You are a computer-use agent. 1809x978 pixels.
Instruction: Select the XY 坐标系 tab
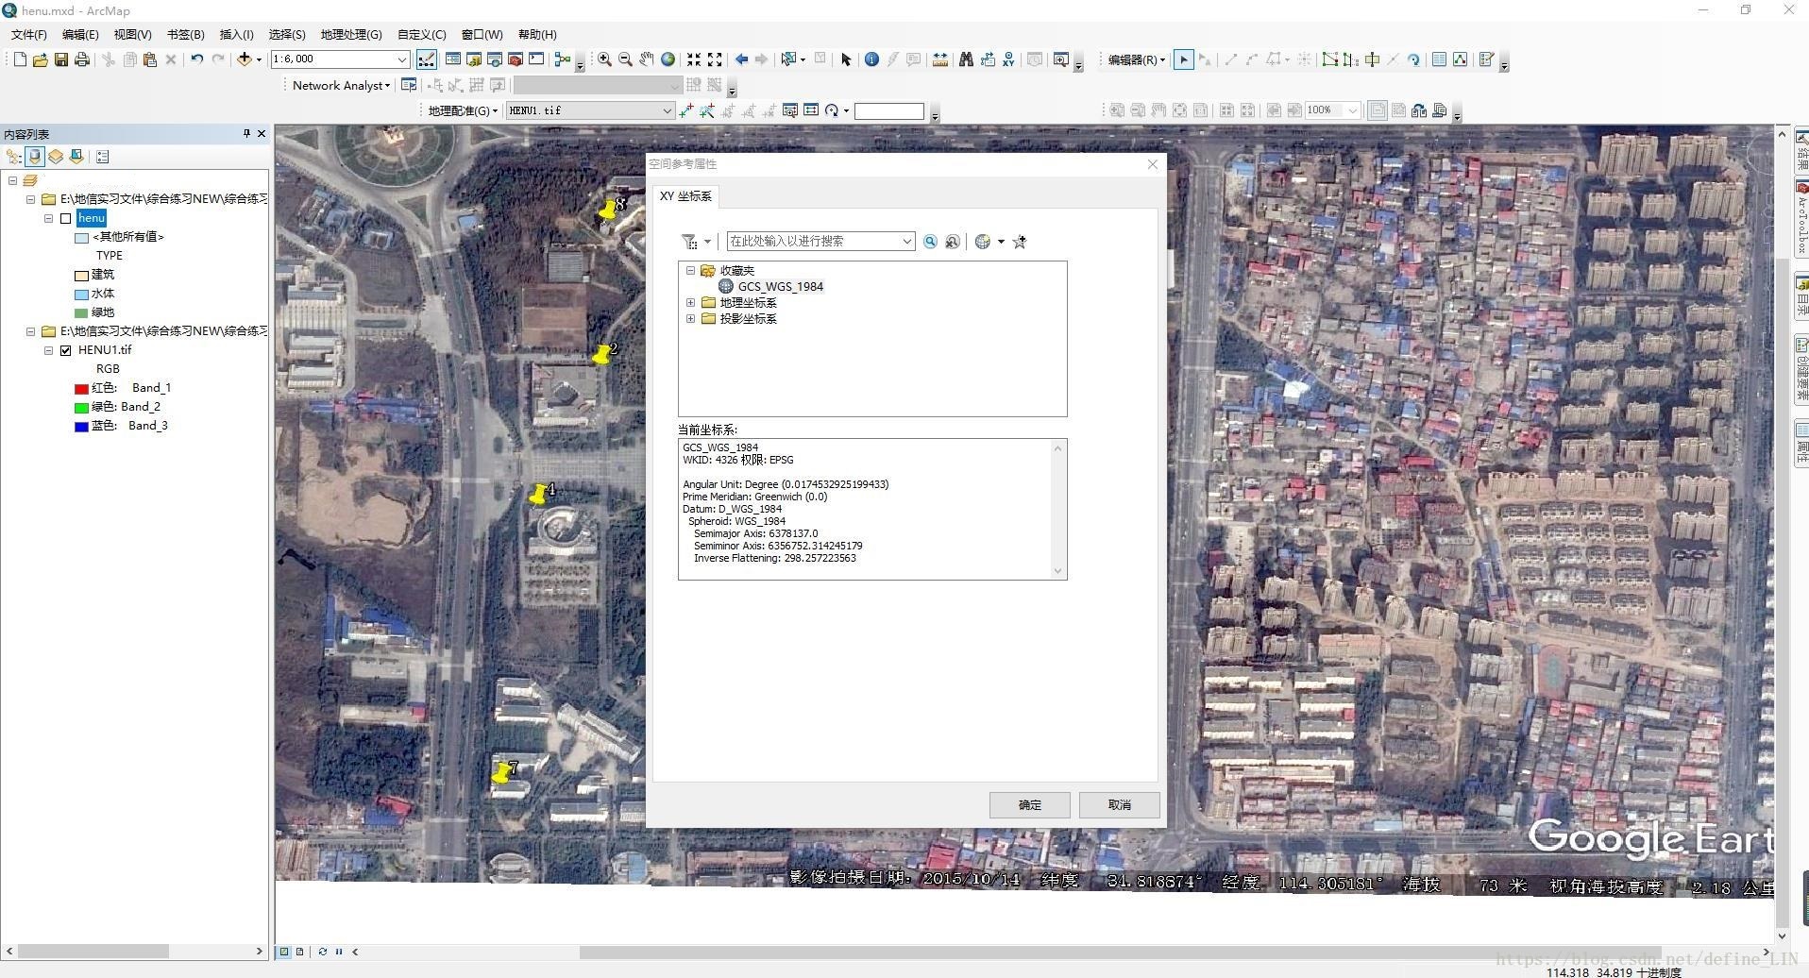(x=686, y=196)
